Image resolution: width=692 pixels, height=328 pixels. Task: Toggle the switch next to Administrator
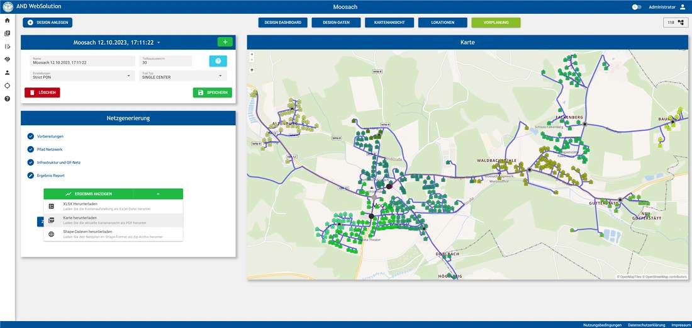[637, 7]
